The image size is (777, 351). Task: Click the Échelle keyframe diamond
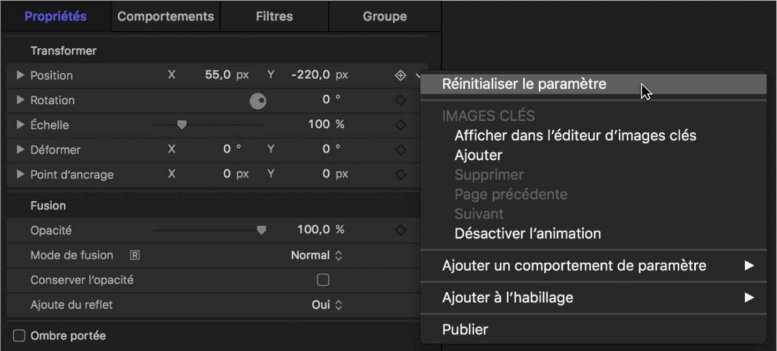(x=400, y=125)
